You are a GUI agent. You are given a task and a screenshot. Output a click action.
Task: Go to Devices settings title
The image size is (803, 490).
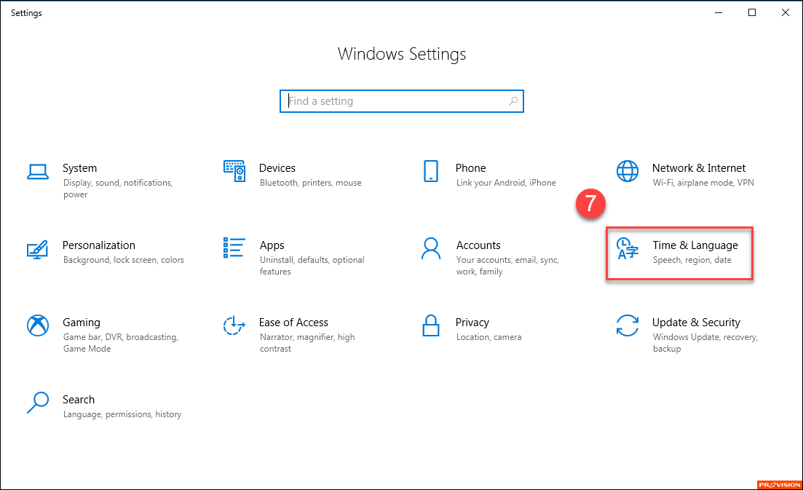(277, 168)
